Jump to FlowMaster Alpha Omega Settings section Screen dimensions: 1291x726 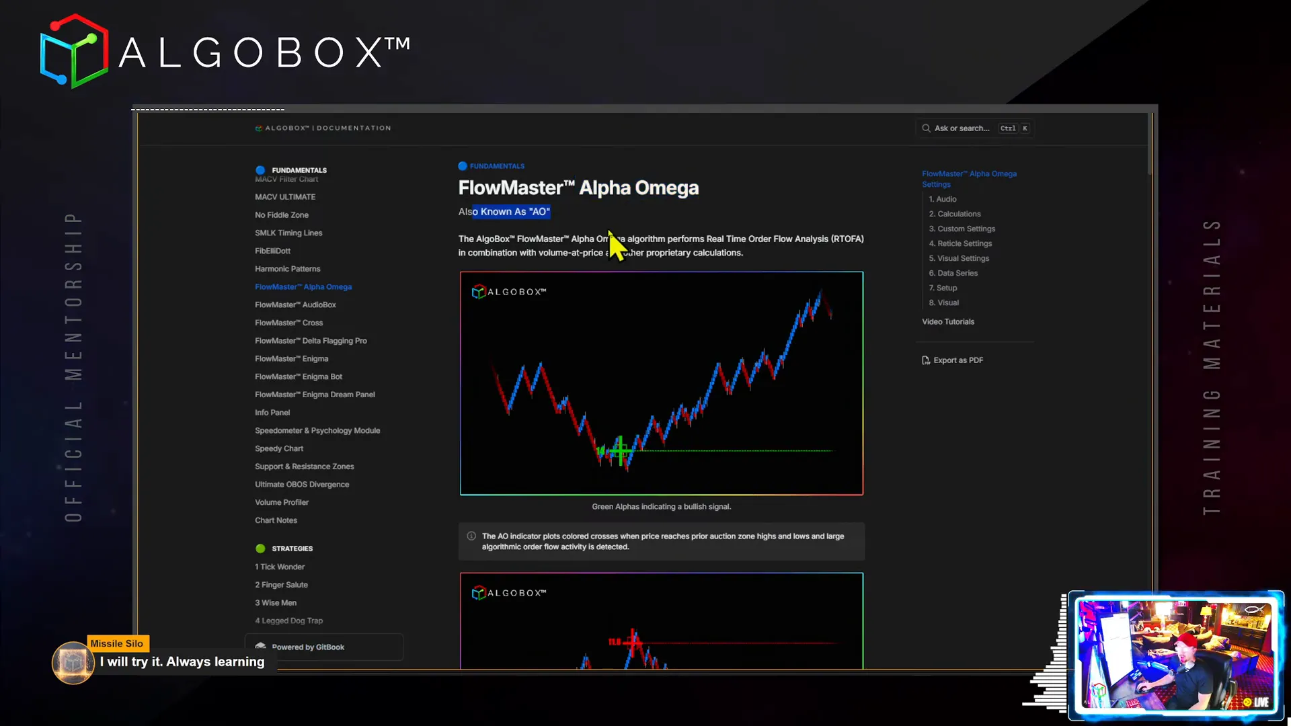pyautogui.click(x=969, y=179)
